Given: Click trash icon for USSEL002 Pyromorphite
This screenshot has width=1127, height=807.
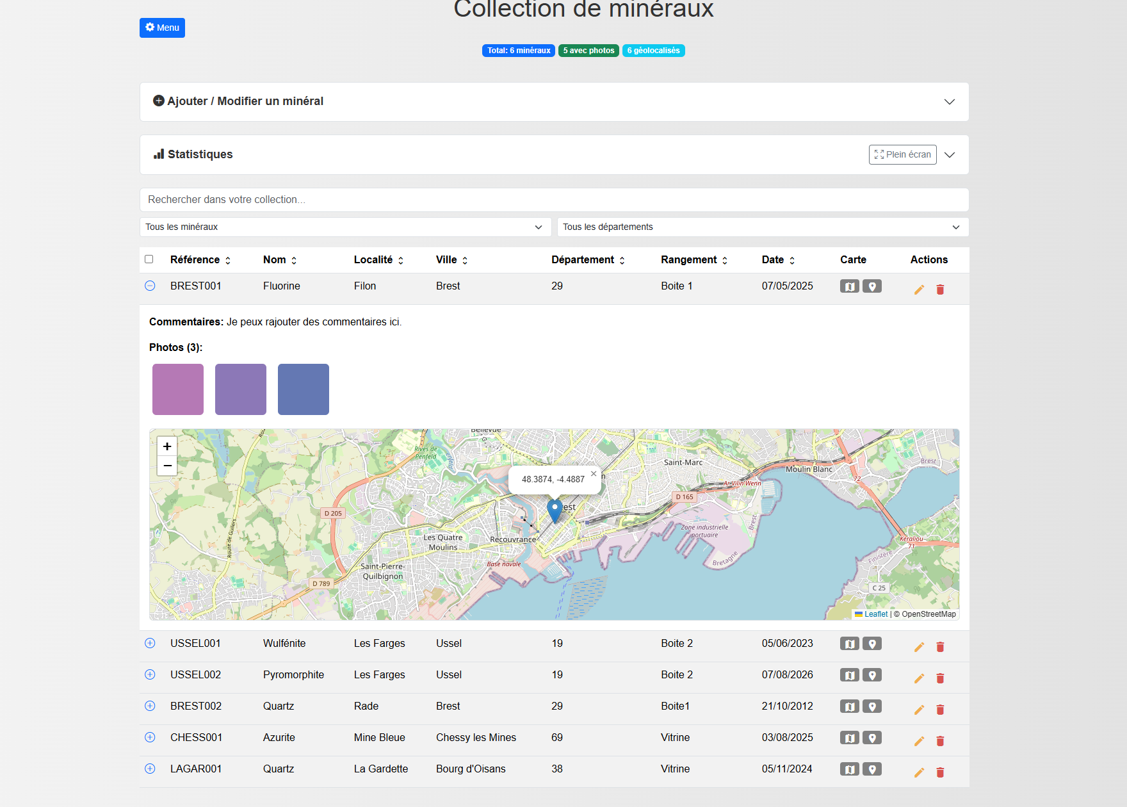Looking at the screenshot, I should pos(940,678).
